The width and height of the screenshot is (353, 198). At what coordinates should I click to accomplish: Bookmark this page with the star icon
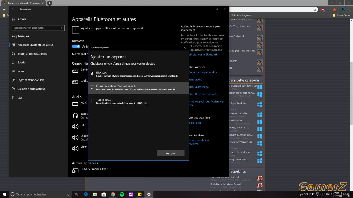point(315,9)
